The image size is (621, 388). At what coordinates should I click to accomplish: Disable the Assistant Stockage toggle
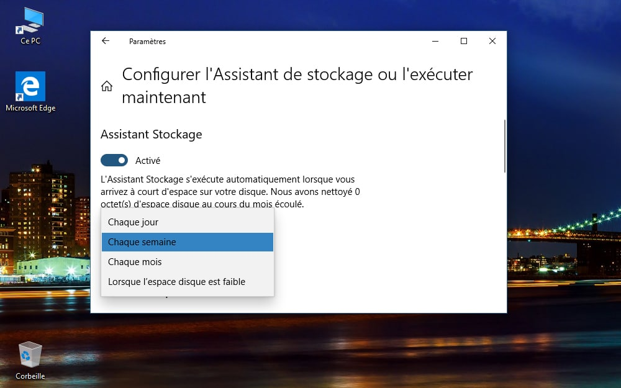click(x=114, y=160)
